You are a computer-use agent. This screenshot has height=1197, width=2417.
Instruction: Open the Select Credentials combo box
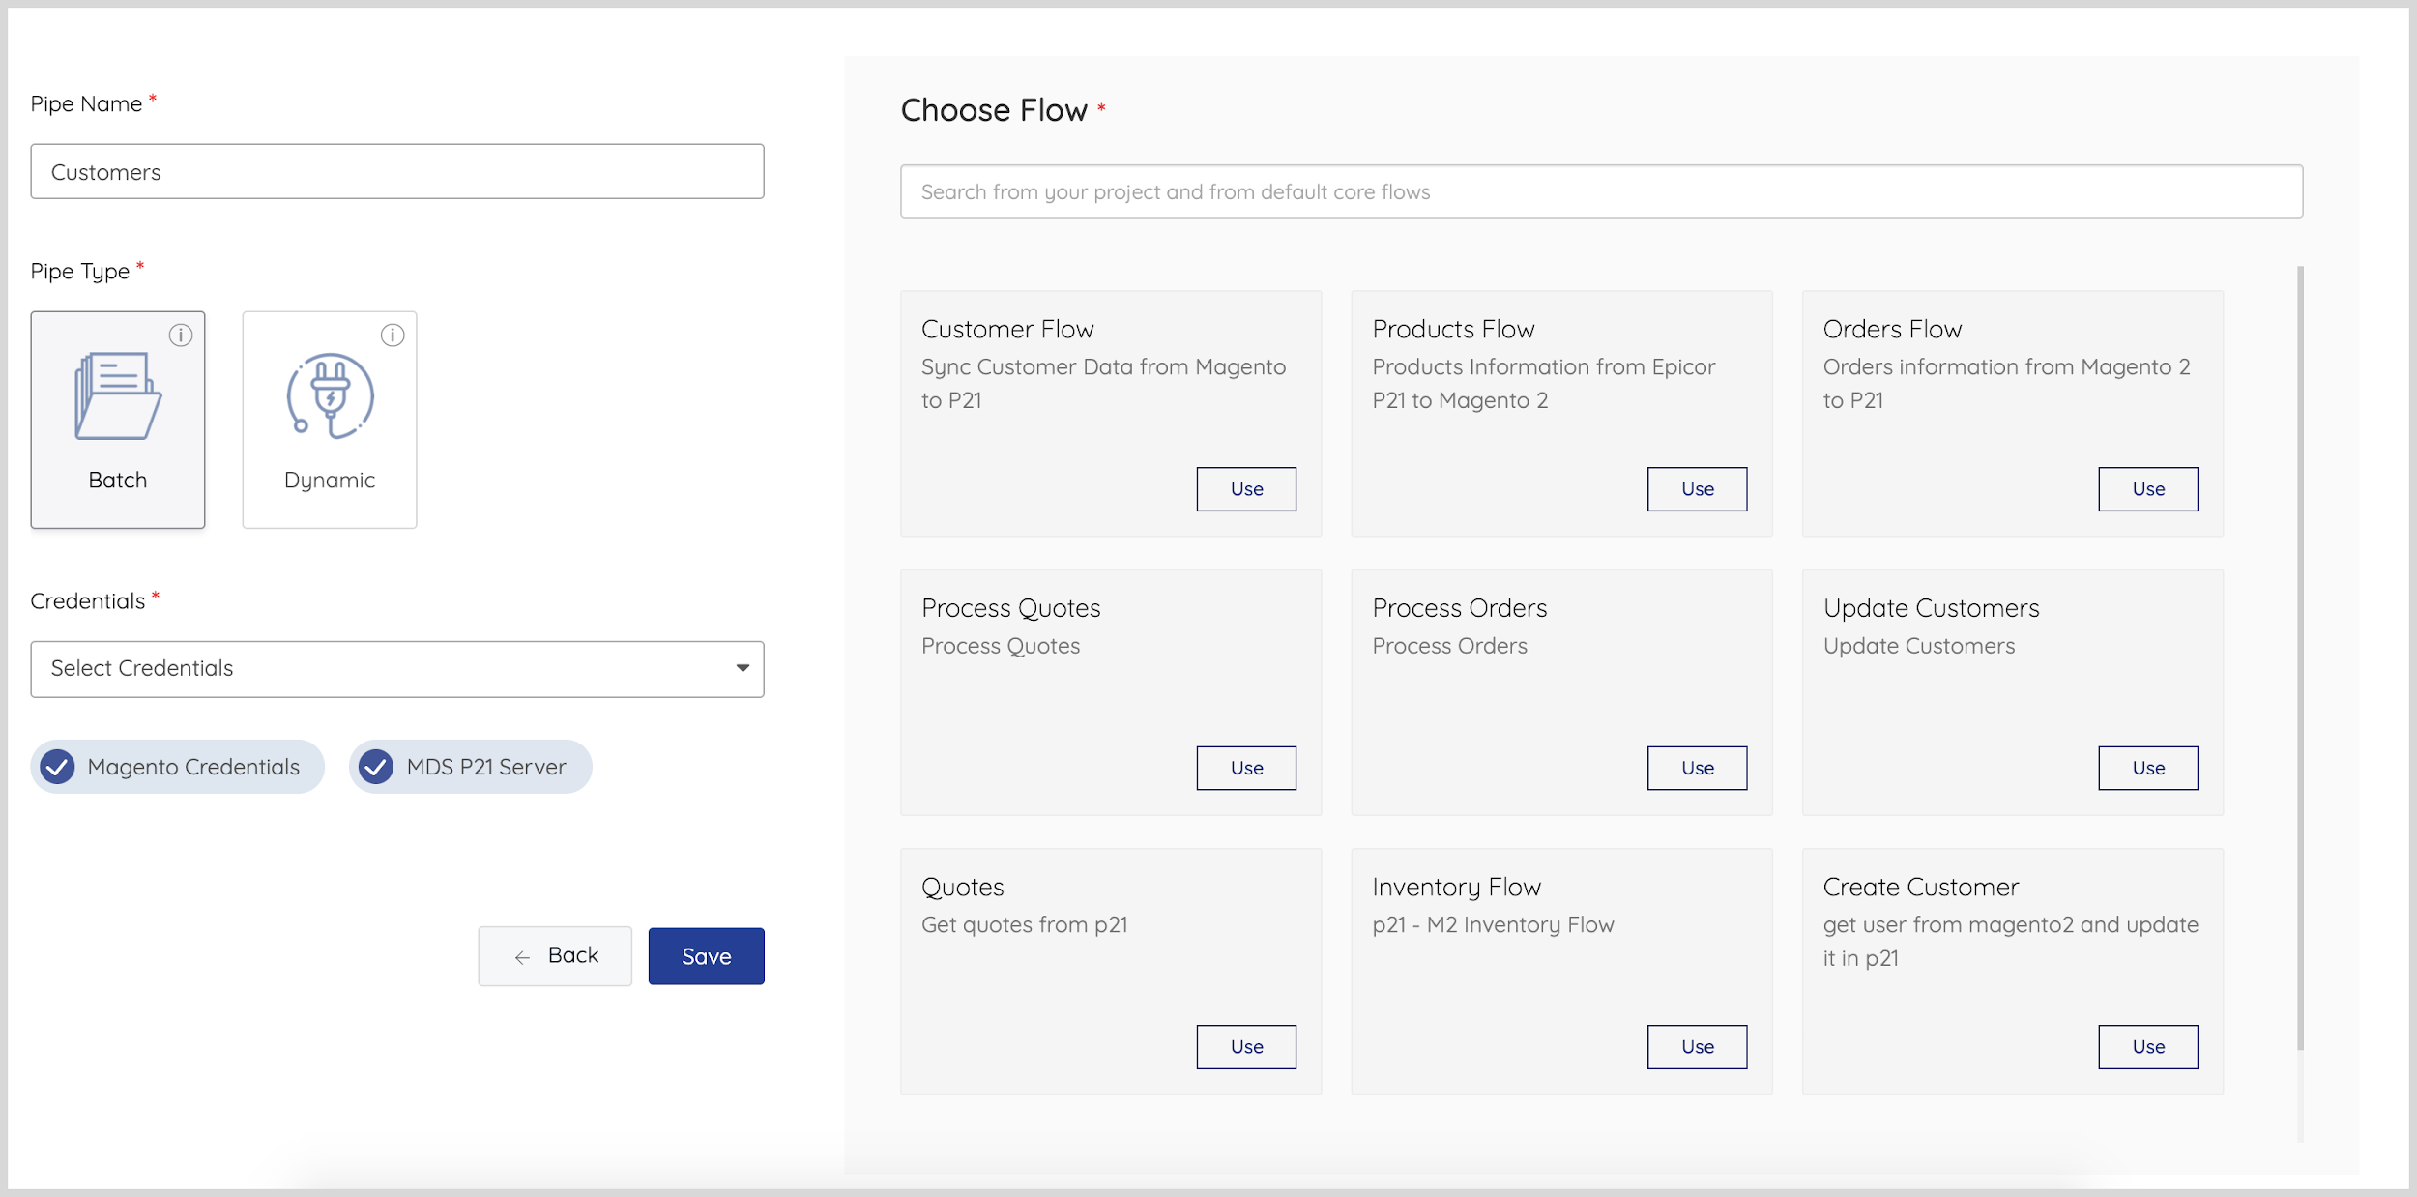click(387, 668)
